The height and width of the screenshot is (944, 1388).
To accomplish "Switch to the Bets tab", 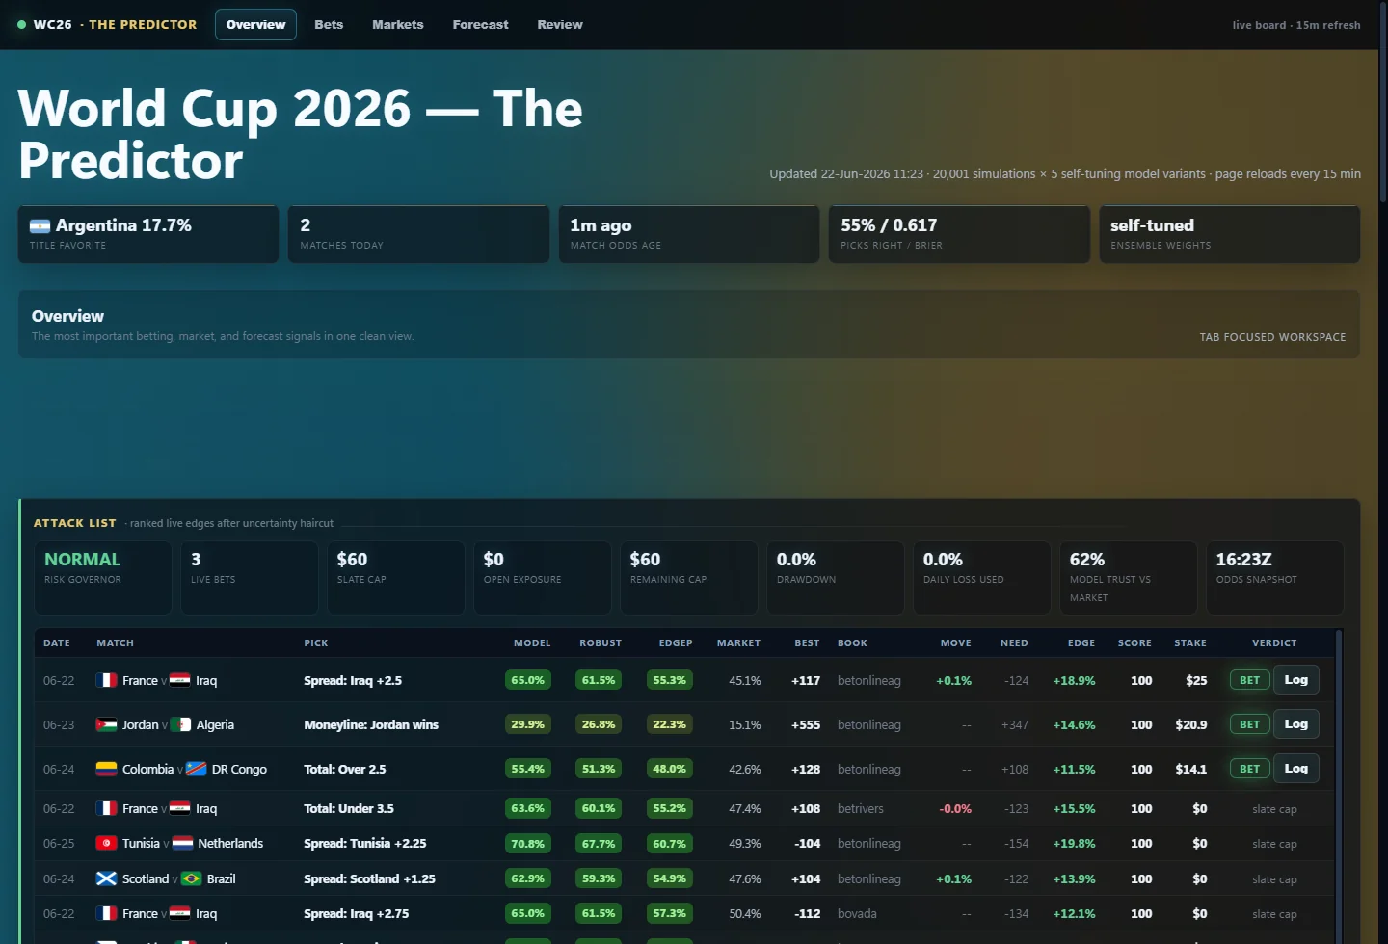I will click(329, 25).
